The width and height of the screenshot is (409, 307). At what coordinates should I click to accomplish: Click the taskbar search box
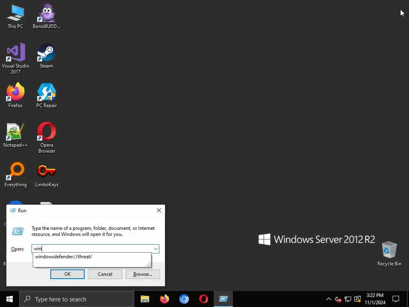point(76,299)
